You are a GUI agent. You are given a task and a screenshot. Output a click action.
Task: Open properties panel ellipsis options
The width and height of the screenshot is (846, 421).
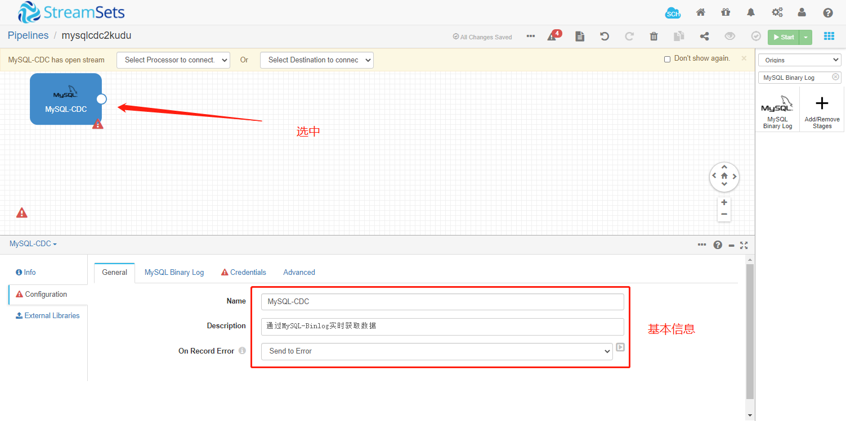pyautogui.click(x=702, y=245)
